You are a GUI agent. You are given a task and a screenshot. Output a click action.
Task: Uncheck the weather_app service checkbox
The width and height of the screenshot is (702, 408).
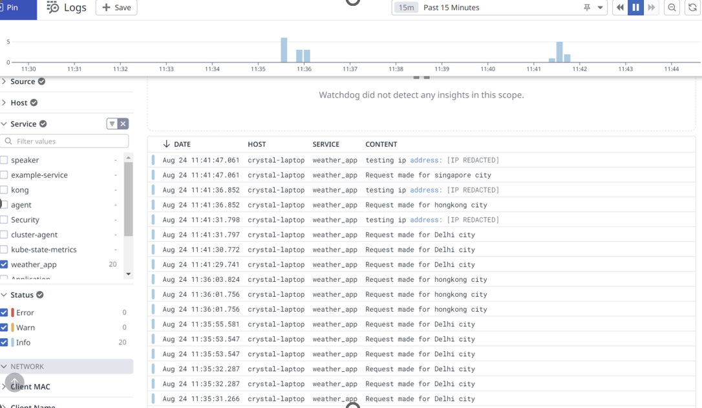(x=4, y=264)
